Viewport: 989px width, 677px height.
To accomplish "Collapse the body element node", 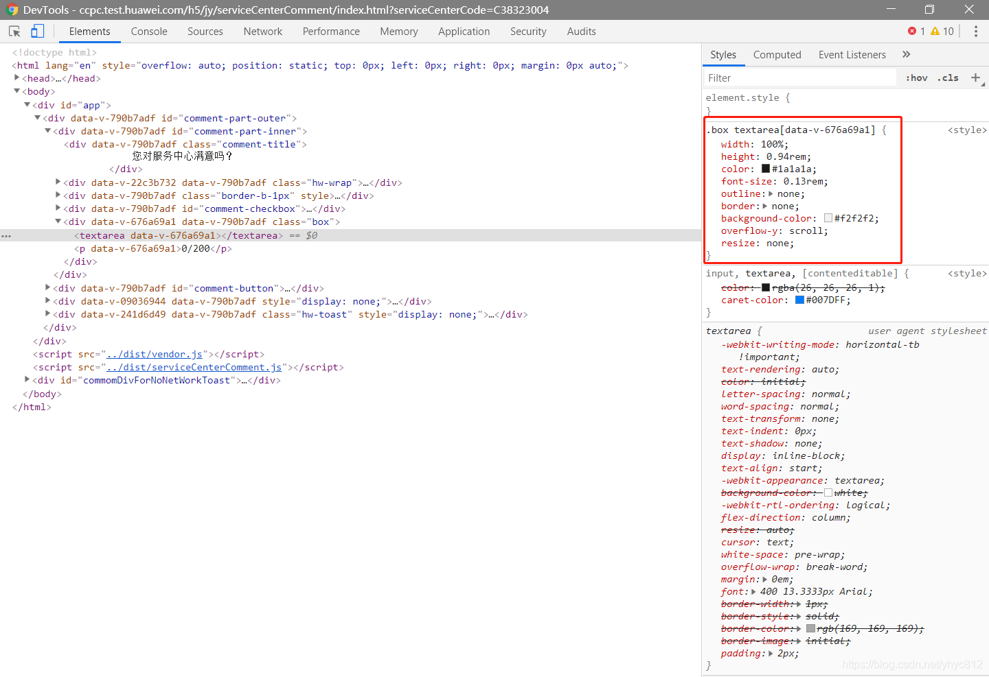I will pos(17,91).
